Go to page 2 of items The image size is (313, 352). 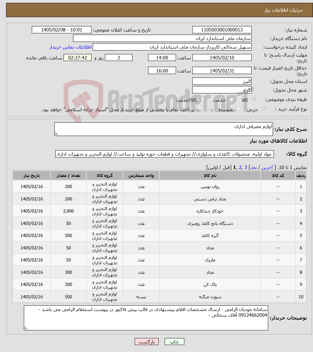pyautogui.click(x=240, y=167)
